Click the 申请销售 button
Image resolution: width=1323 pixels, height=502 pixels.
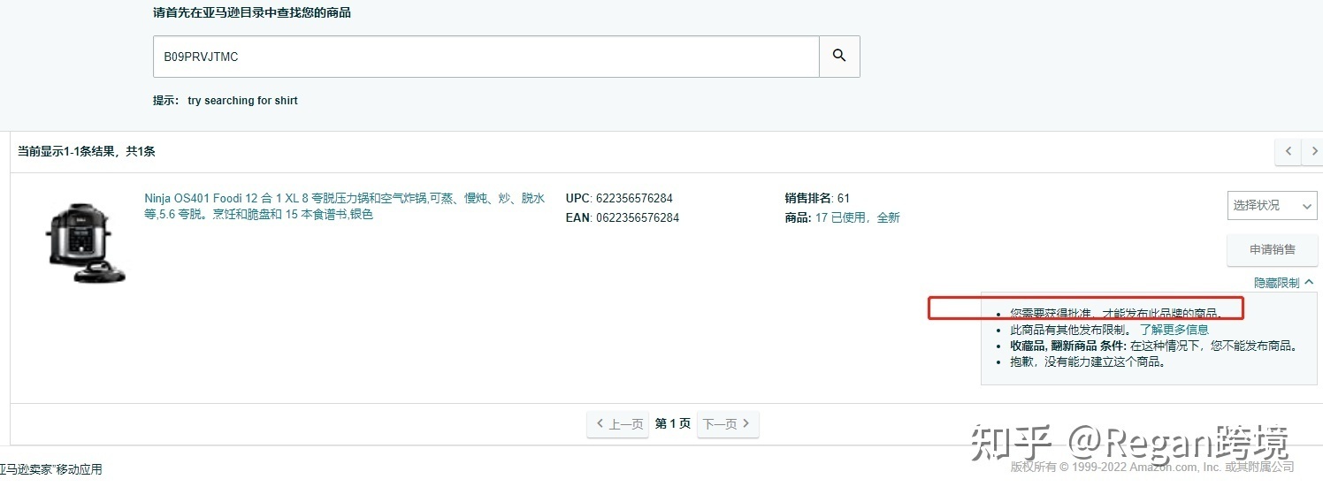point(1272,250)
